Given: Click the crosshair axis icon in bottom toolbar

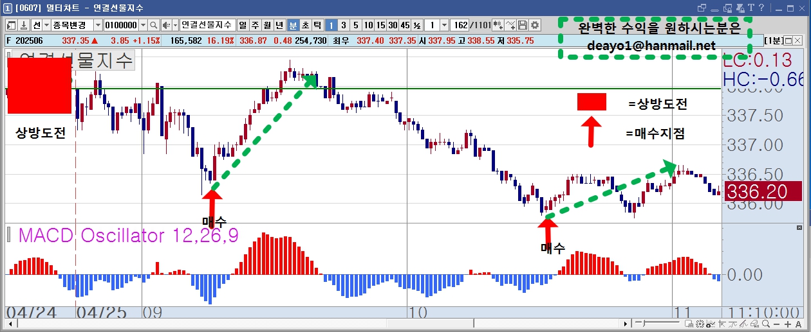Looking at the screenshot, I should pyautogui.click(x=722, y=324).
